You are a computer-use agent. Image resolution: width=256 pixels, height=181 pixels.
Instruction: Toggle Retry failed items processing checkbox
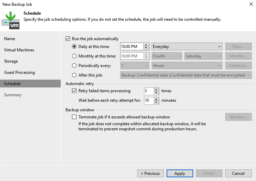74,90
